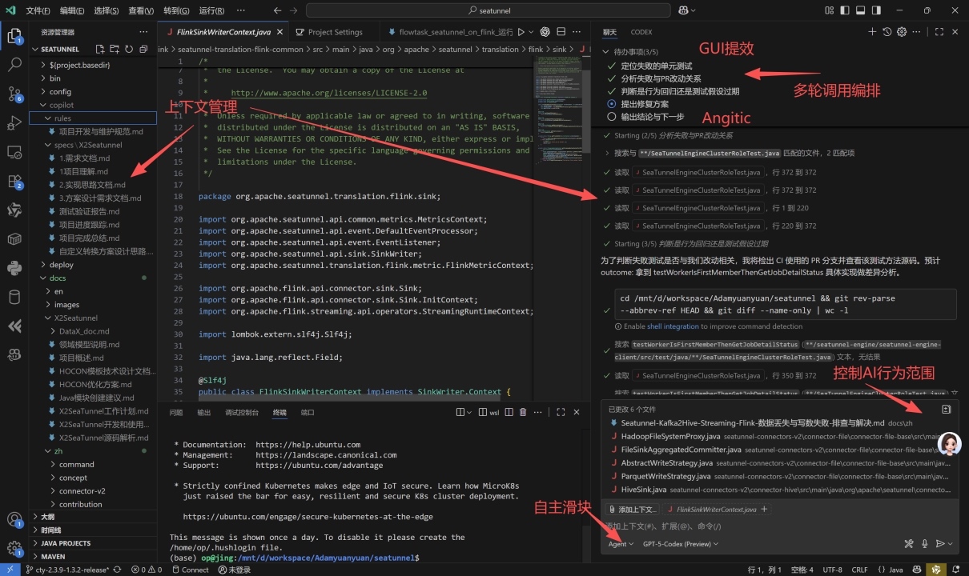Open the 文件(F) menu
The height and width of the screenshot is (576, 969).
tap(38, 10)
